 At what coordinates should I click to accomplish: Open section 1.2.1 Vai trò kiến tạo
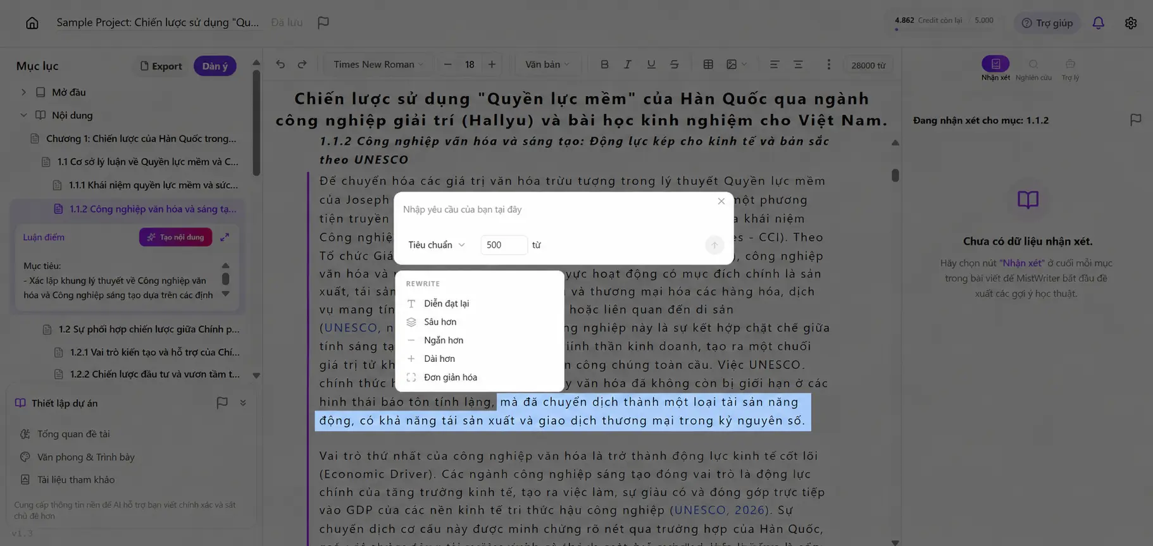147,352
